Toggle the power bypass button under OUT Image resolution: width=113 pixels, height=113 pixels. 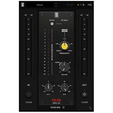coord(85,94)
